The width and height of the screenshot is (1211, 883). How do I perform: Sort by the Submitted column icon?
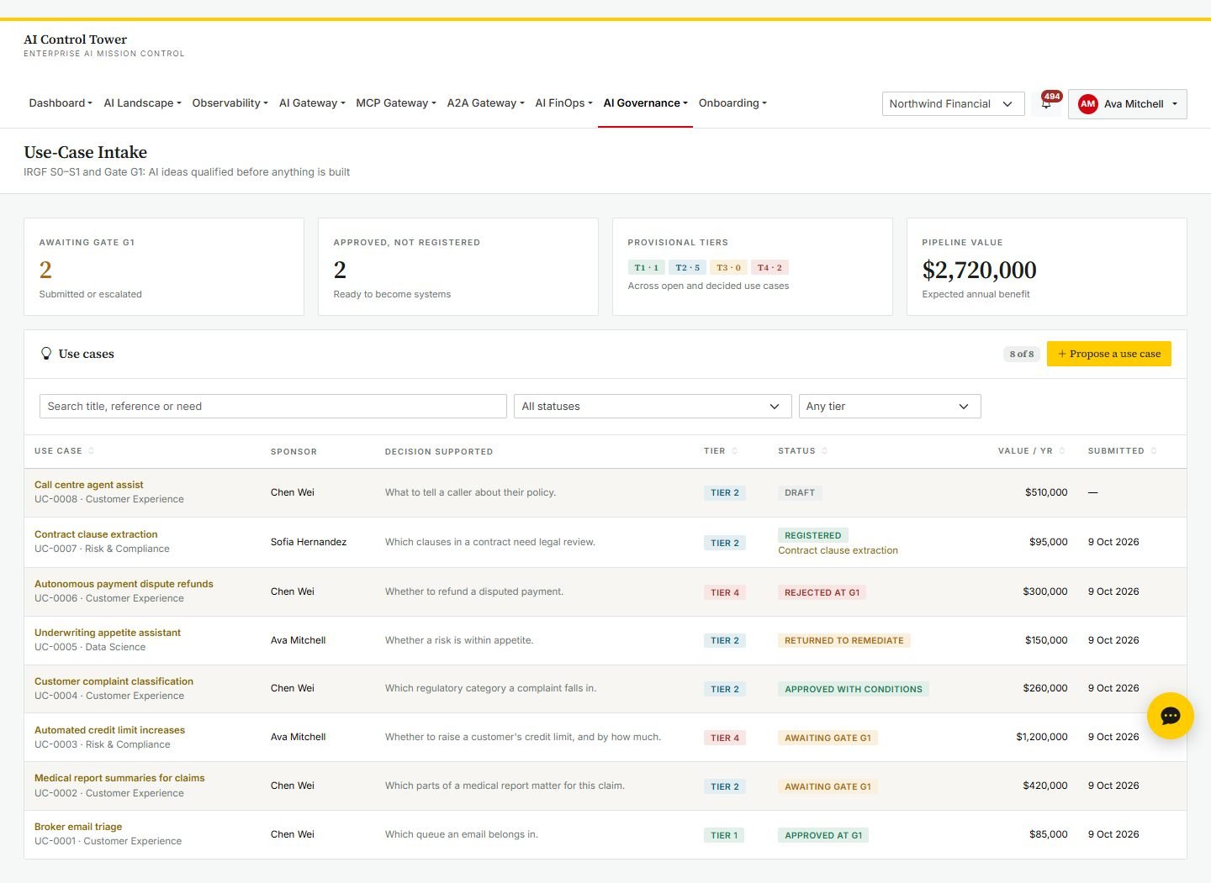pos(1154,451)
